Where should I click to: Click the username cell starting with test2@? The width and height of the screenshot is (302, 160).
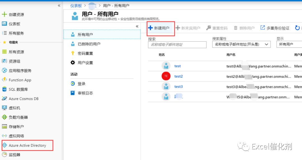pyautogui.click(x=259, y=76)
